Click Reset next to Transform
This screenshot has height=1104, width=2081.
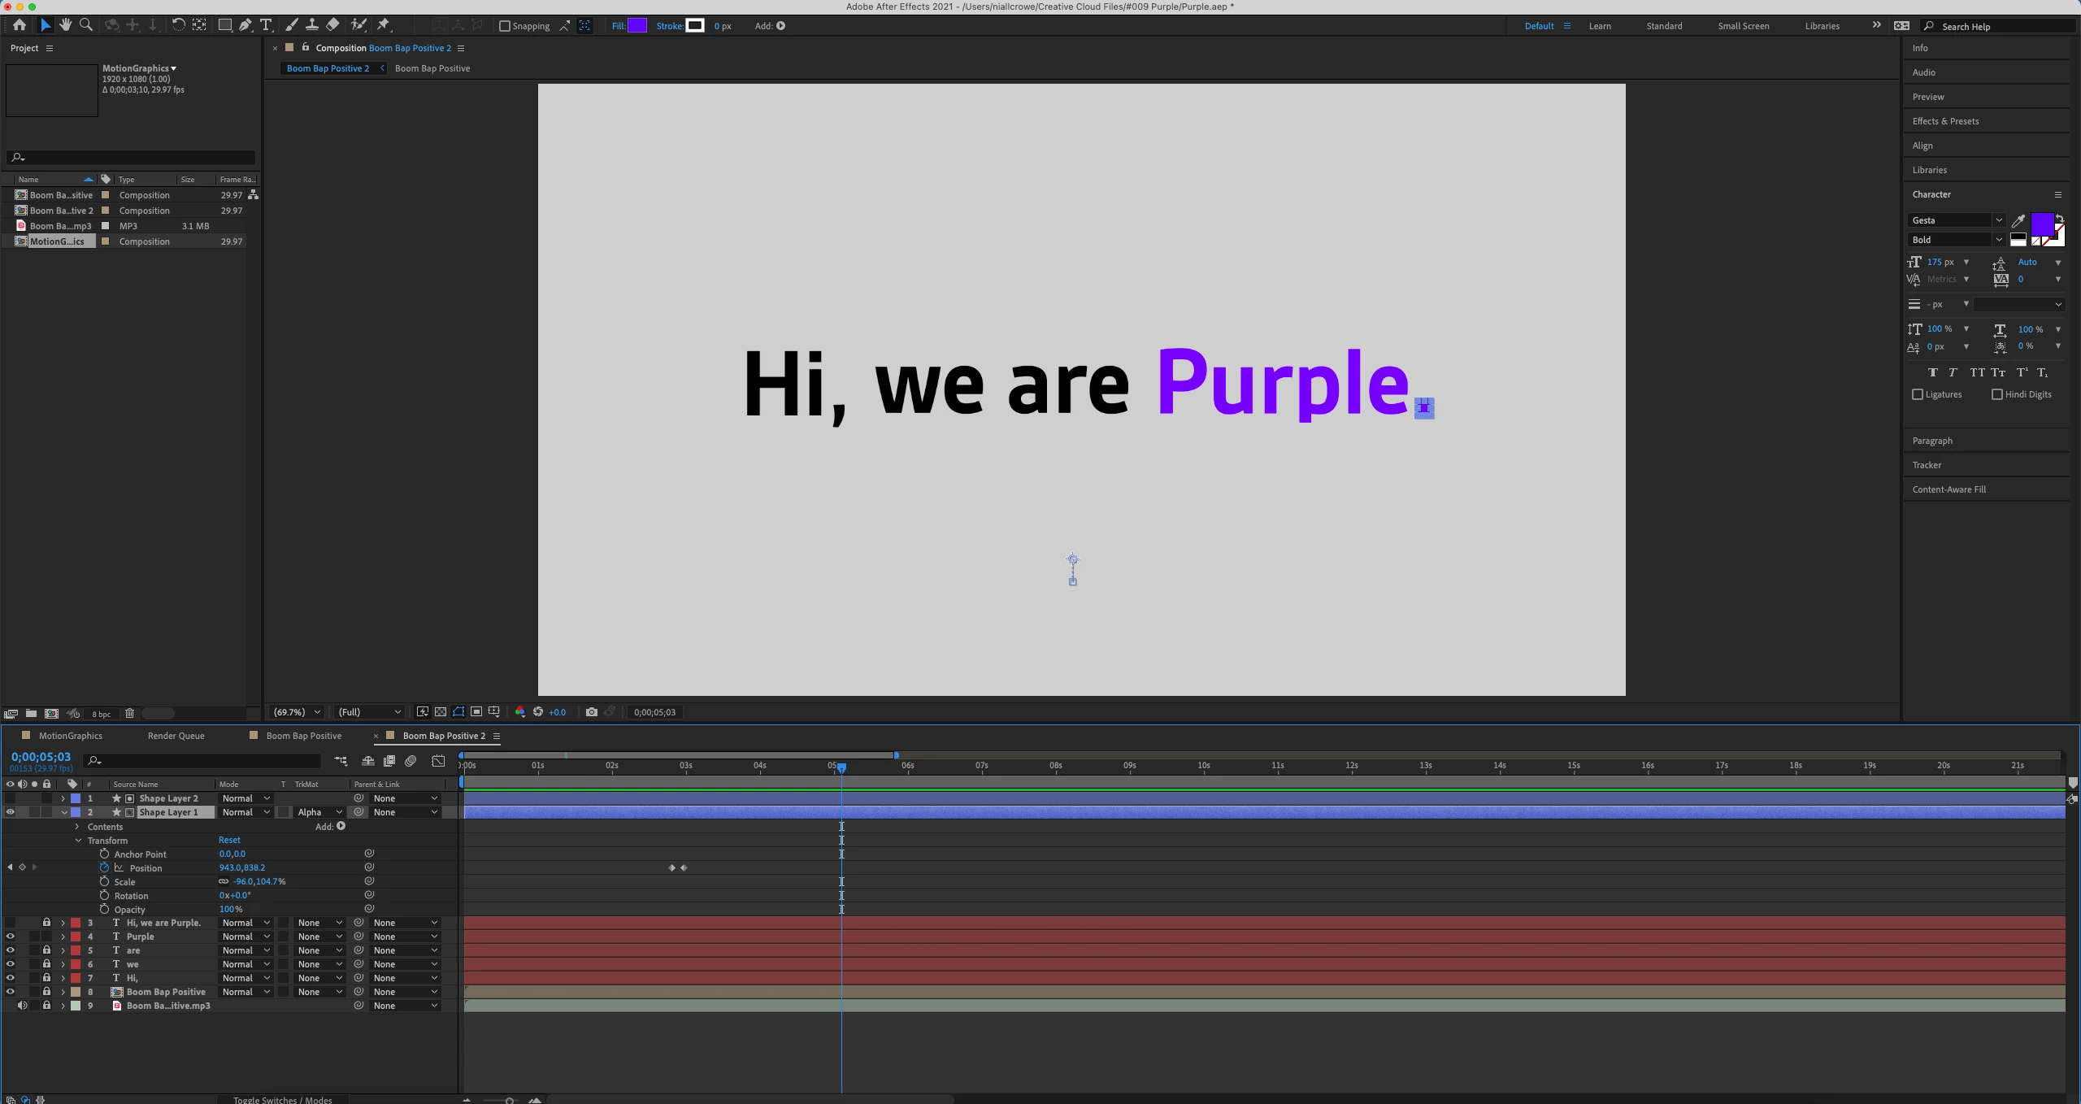229,840
